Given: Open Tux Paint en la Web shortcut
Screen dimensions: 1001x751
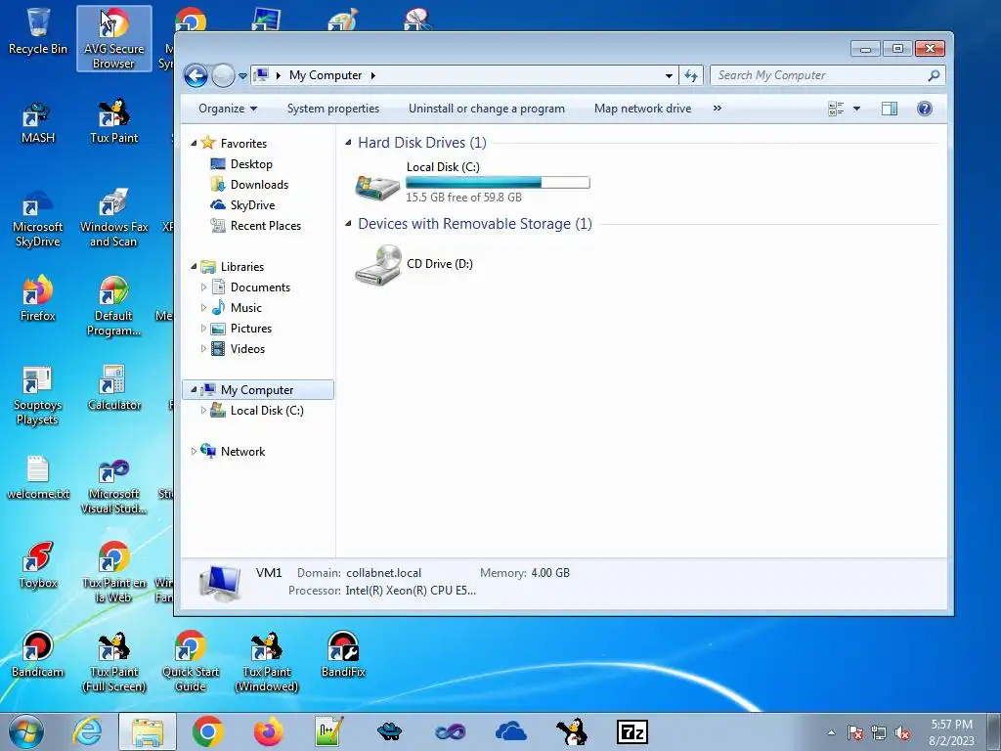Looking at the screenshot, I should (x=113, y=573).
